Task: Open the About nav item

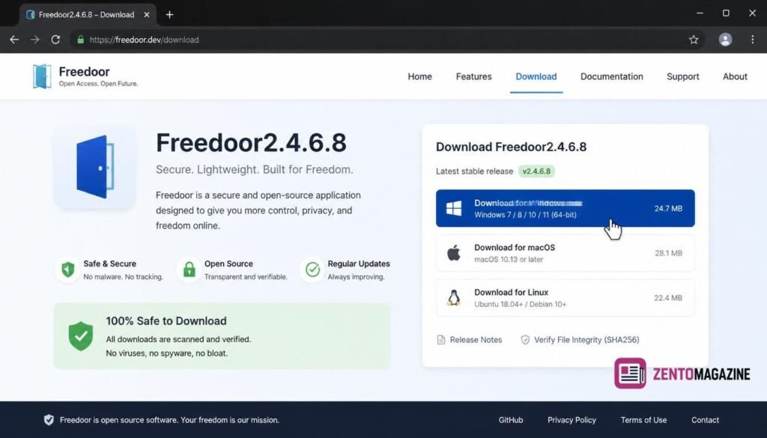Action: pyautogui.click(x=735, y=77)
